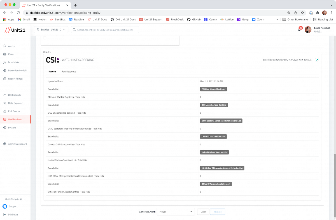336x220 pixels.
Task: Click Laura Kassovic profile avatar
Action: (x=308, y=30)
